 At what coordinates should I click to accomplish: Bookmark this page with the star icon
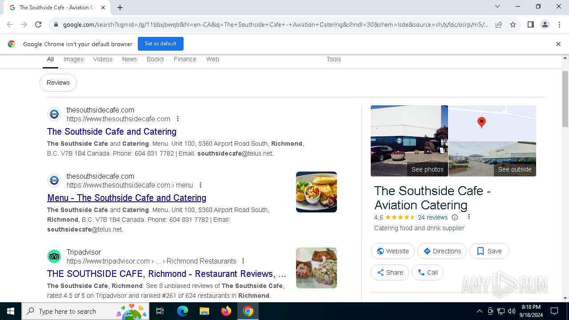[x=513, y=25]
